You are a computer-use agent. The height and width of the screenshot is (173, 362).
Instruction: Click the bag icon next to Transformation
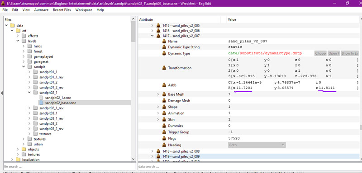(164, 68)
